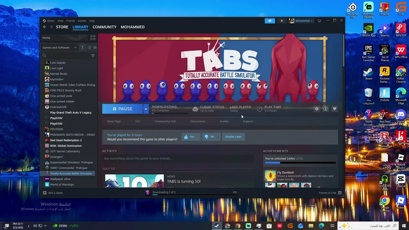
Task: Open the TABS Discussions link
Action: (x=198, y=121)
